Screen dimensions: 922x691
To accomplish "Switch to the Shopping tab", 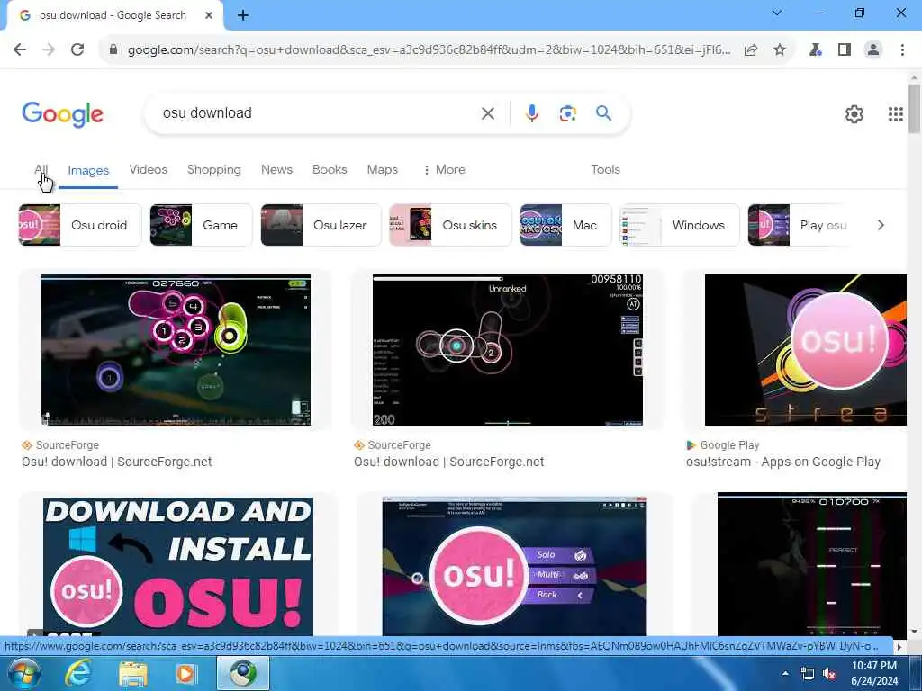I will (x=214, y=169).
